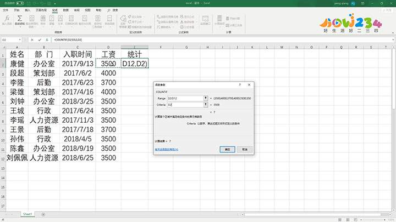Click the Criteria input field

point(185,105)
